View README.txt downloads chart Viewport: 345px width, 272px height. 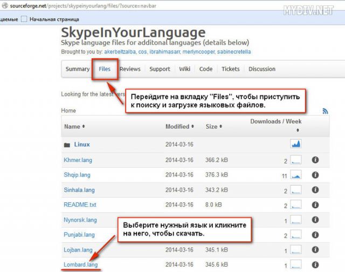(296, 205)
